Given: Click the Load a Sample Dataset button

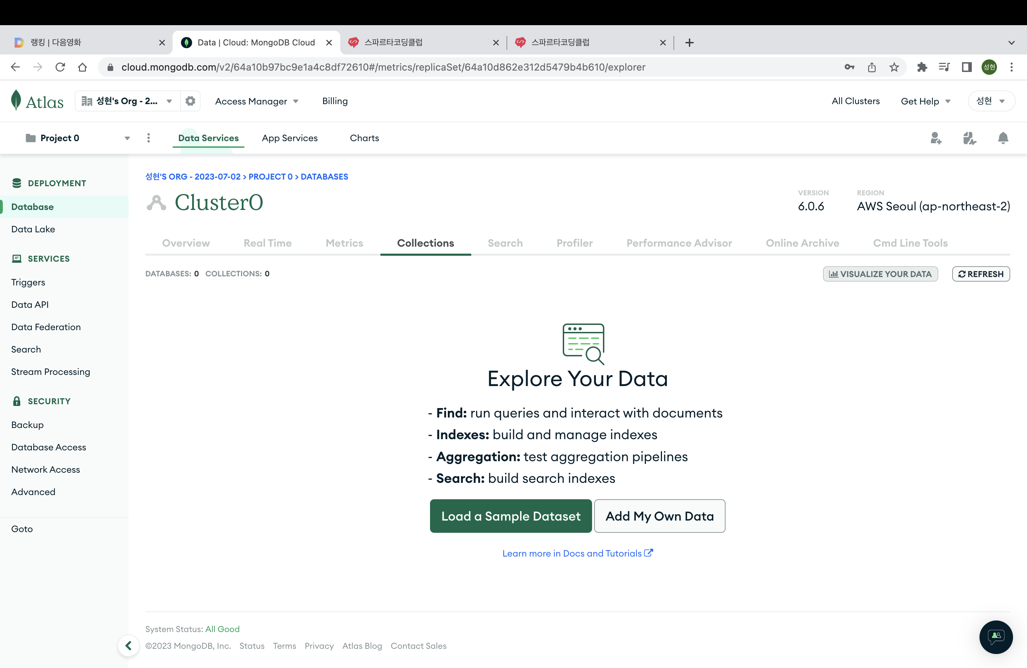Looking at the screenshot, I should point(511,516).
